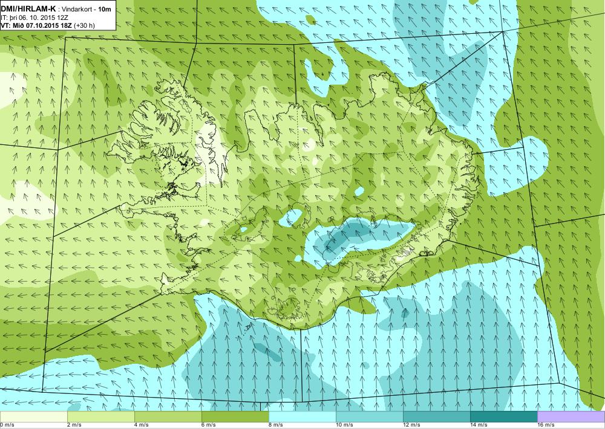Click the light teal 10–12 m/s legend swatch
605x429 pixels.
click(370, 417)
